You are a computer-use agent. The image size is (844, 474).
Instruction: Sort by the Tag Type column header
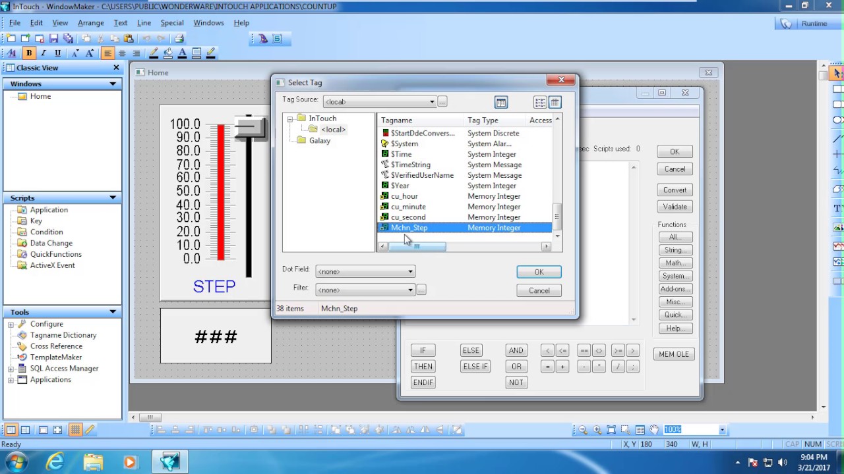pyautogui.click(x=495, y=120)
